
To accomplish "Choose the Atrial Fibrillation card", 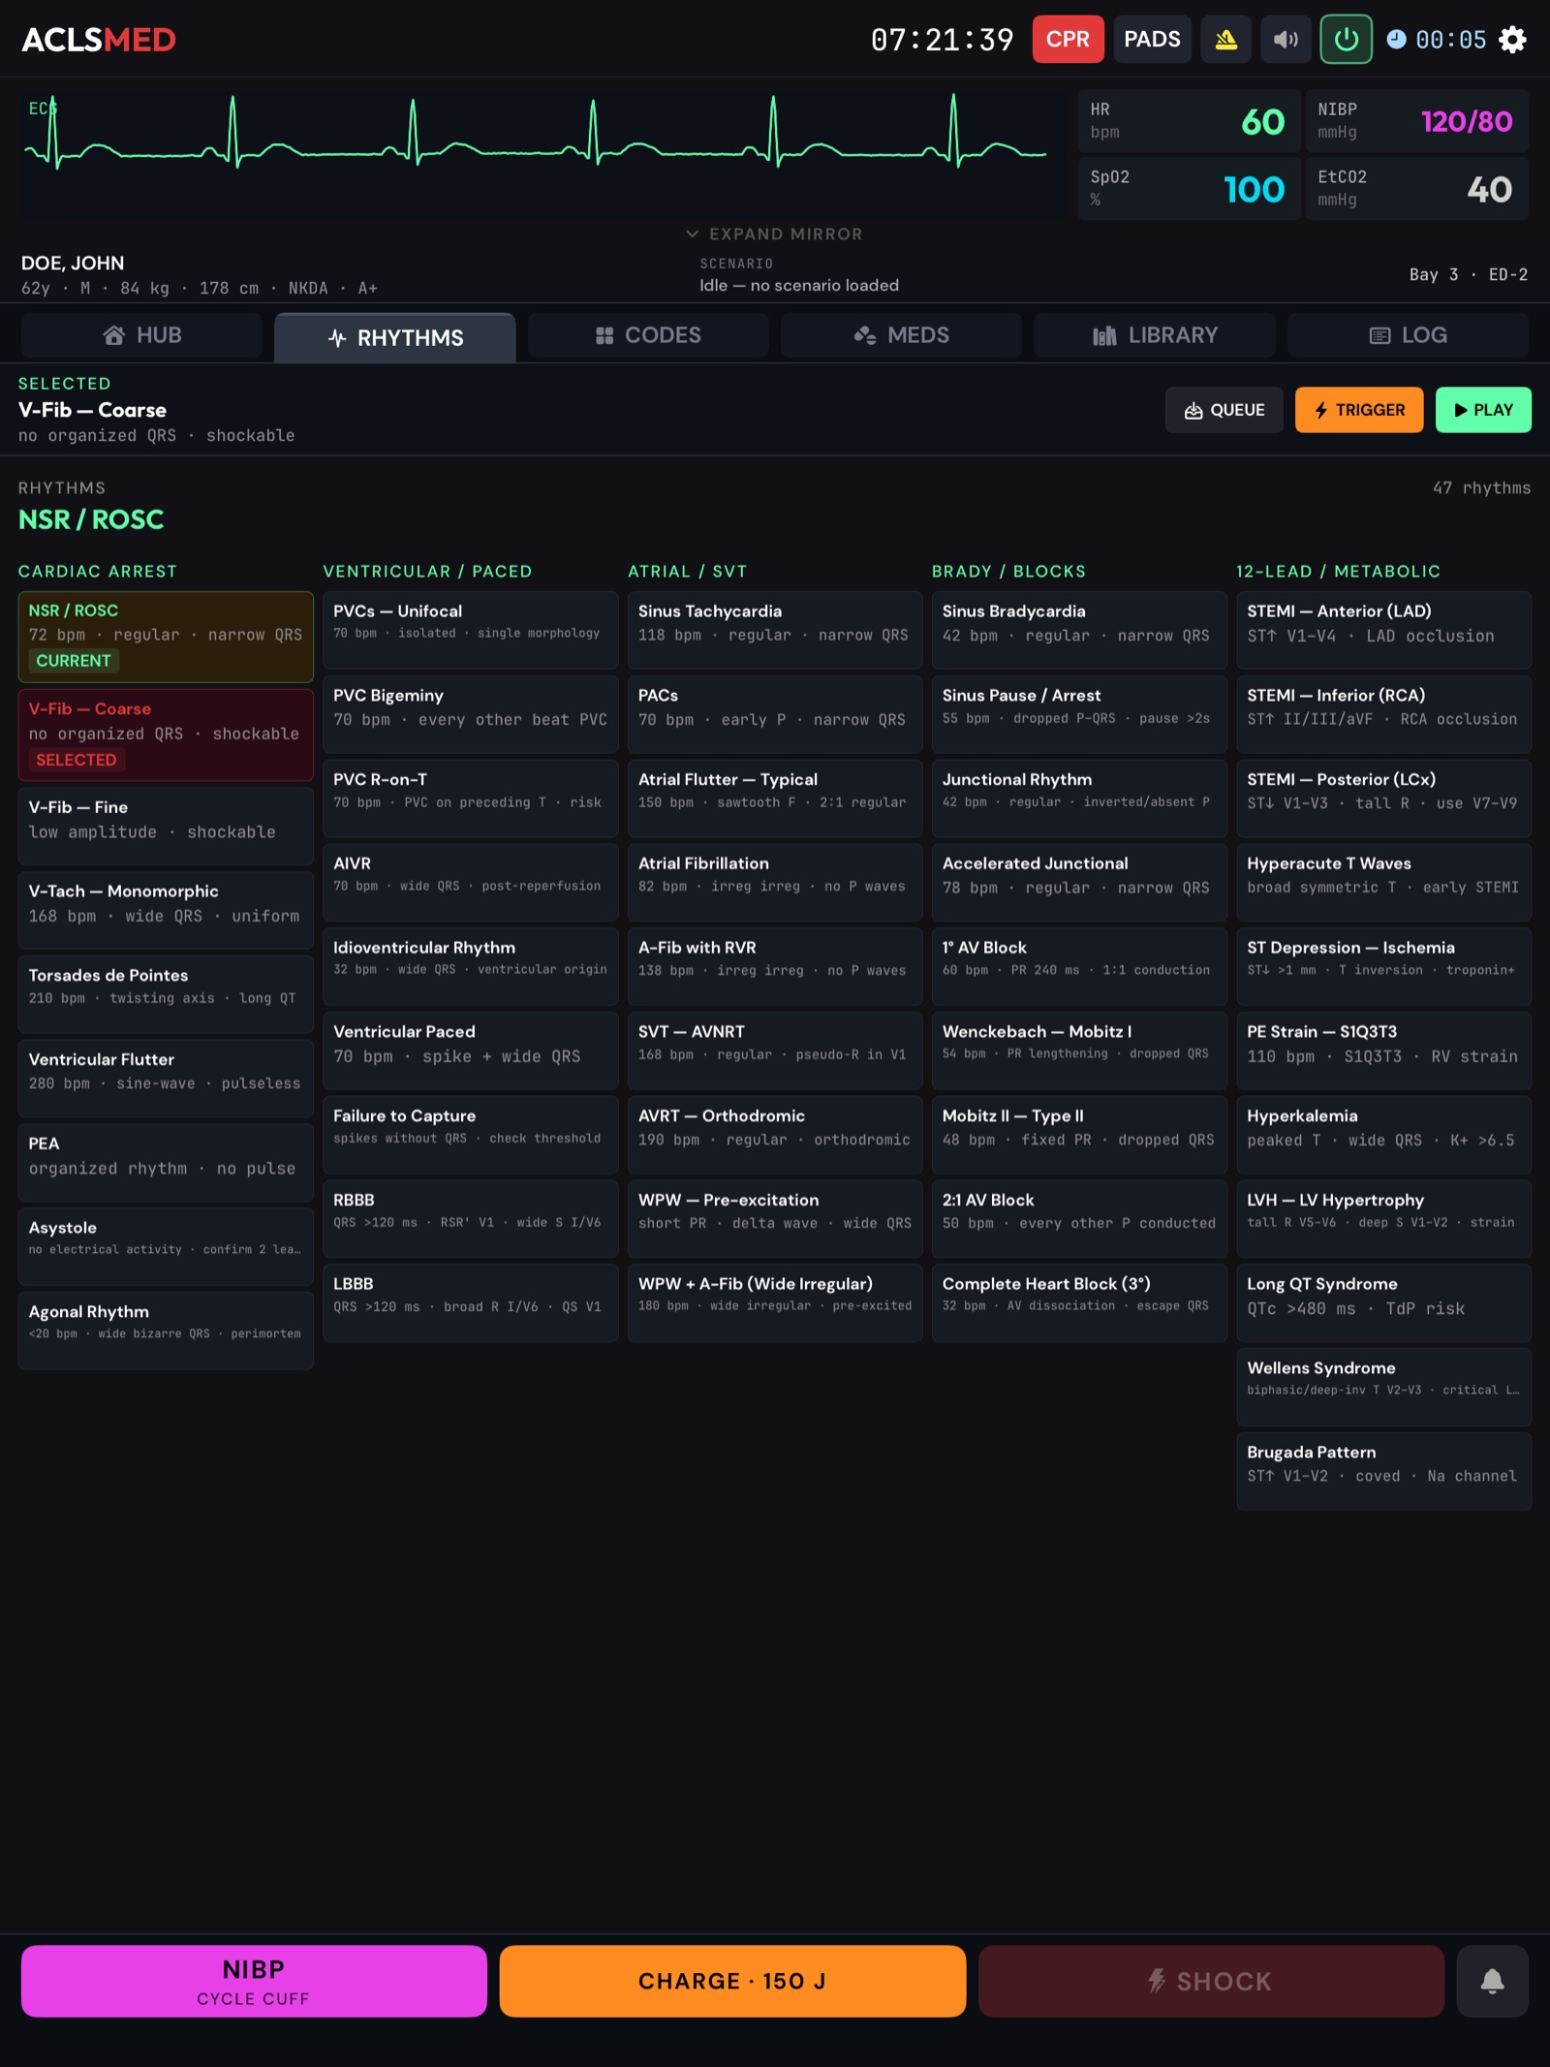I will click(x=775, y=883).
